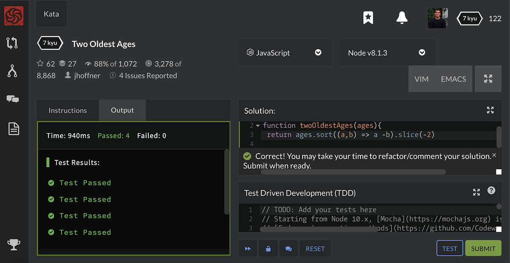Image resolution: width=510 pixels, height=263 pixels.
Task: Open the training sidebar icon
Action: (12, 43)
